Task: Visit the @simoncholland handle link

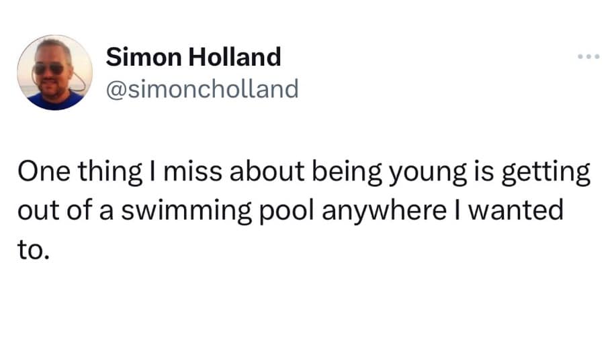Action: tap(202, 88)
